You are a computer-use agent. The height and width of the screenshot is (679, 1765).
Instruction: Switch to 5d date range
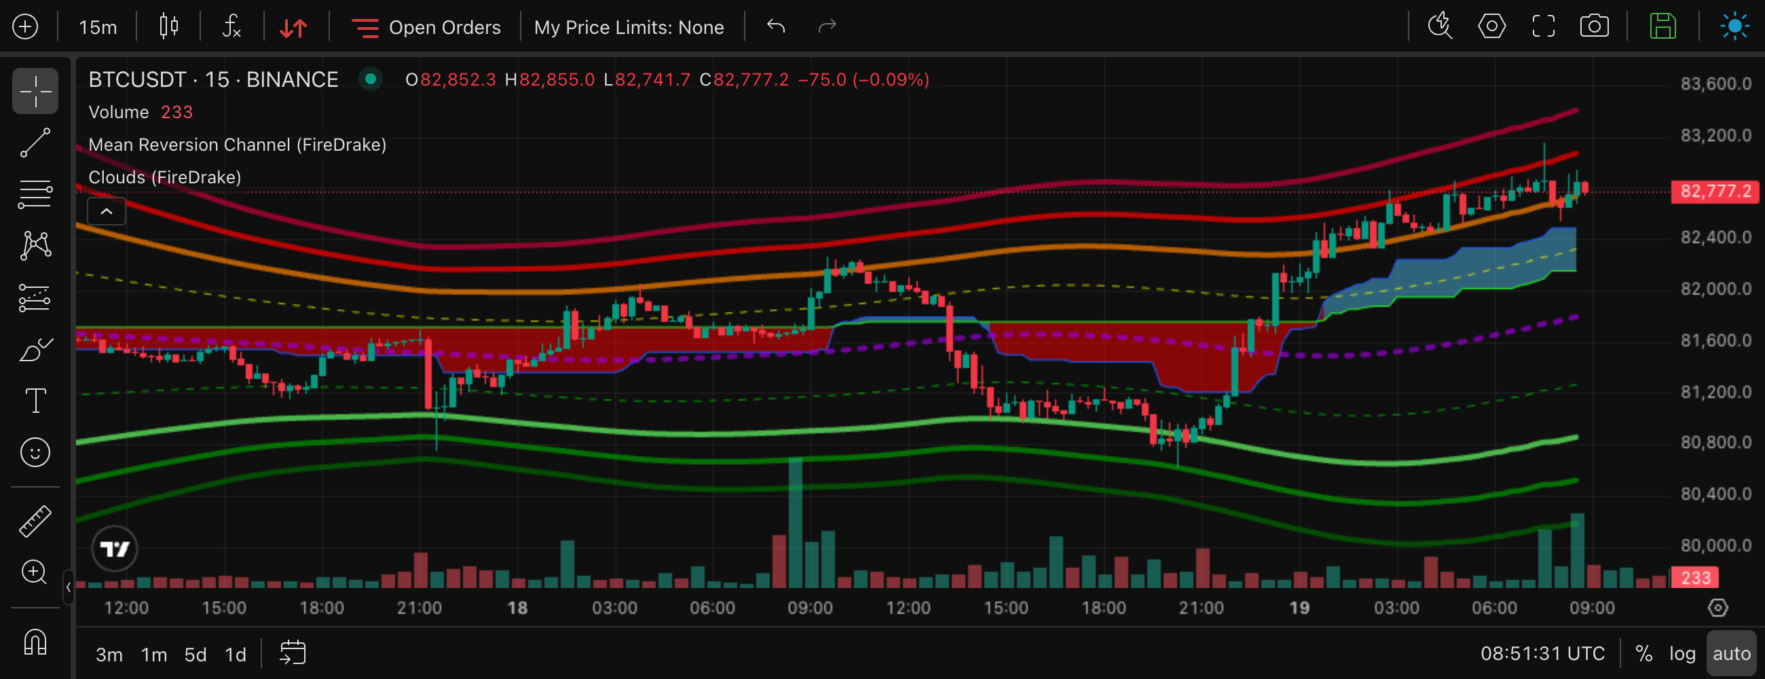point(196,655)
